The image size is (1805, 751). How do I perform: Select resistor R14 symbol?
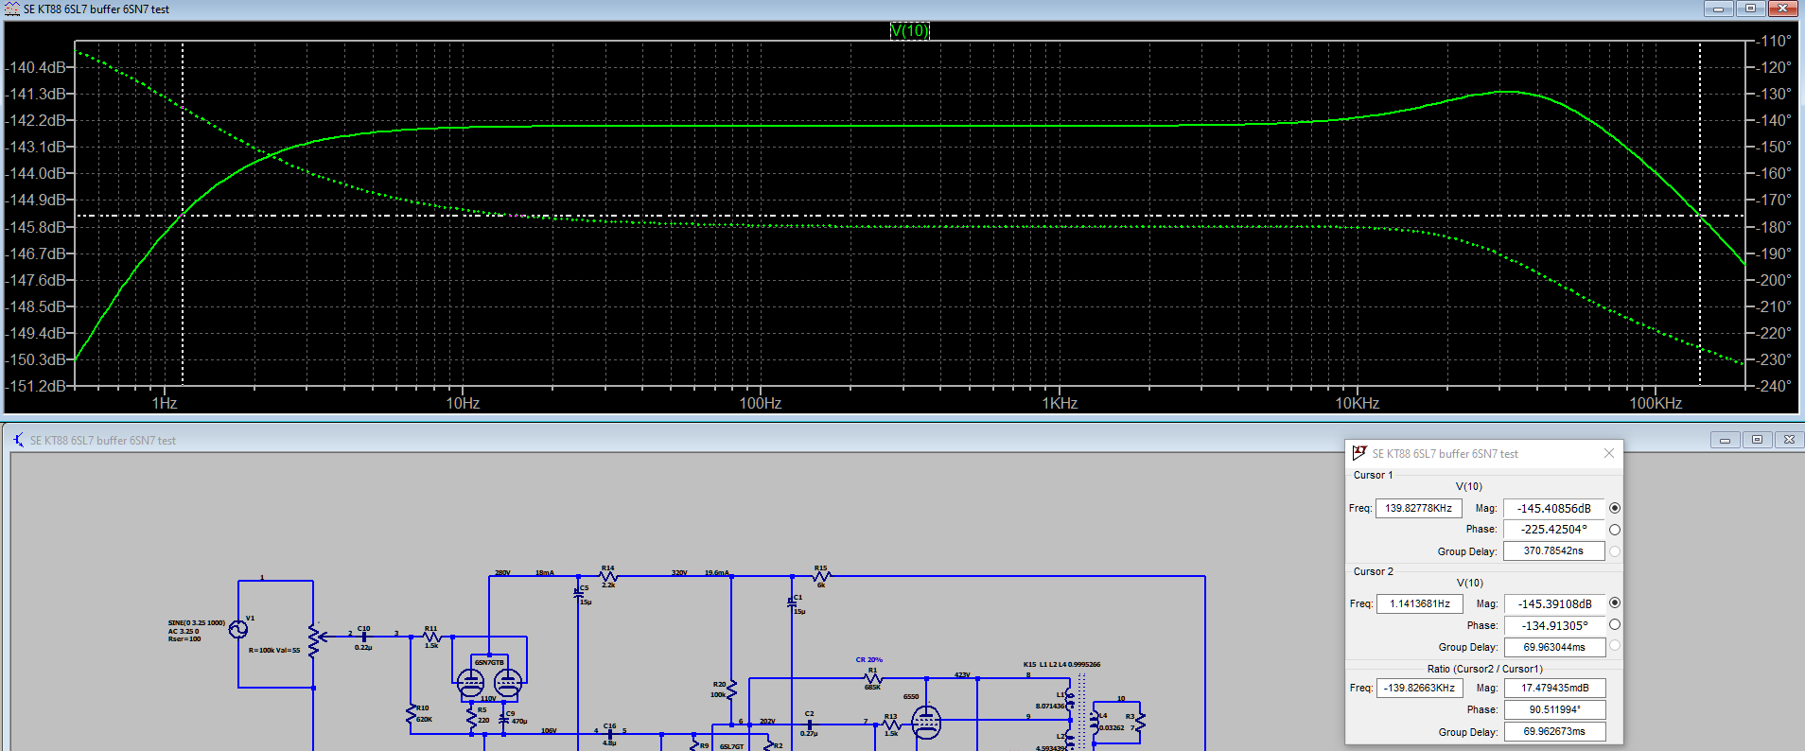click(608, 576)
